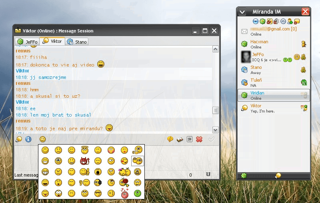
Task: Select contact Hacxman in contact list
Action: tap(274, 44)
